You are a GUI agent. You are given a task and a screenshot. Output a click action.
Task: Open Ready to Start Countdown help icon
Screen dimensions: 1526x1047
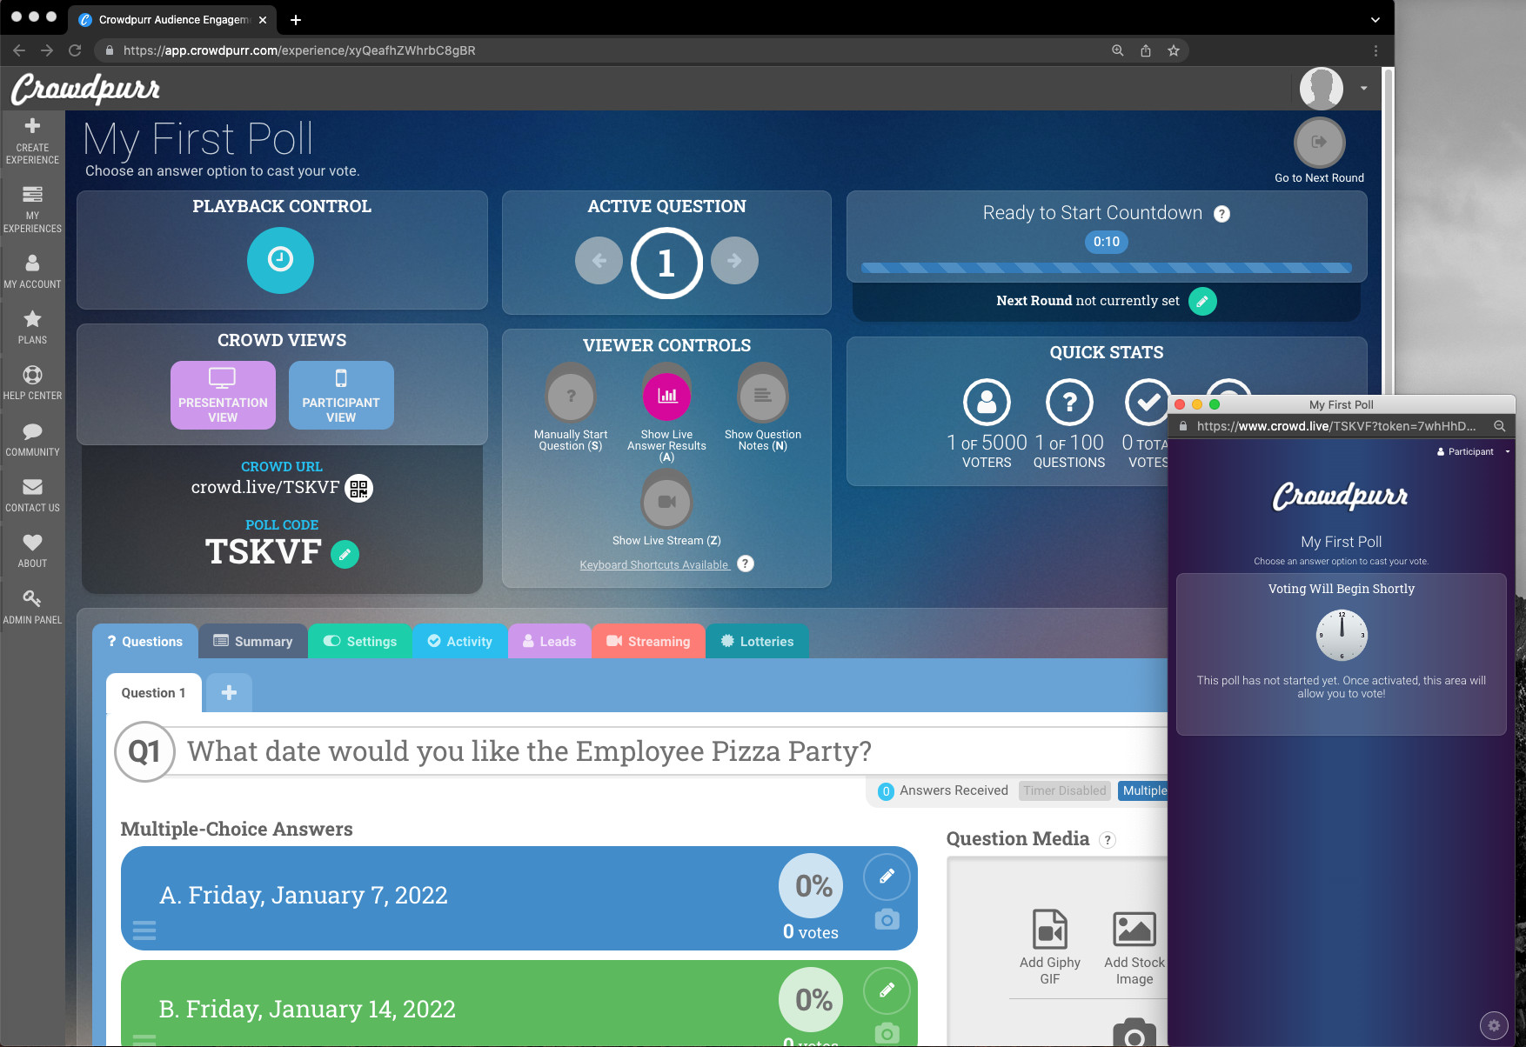(x=1221, y=214)
